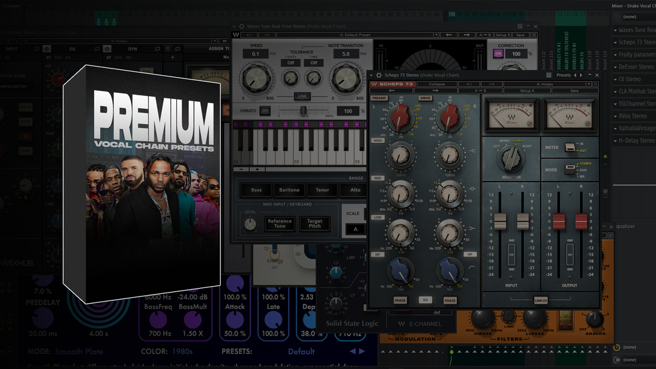The height and width of the screenshot is (369, 656).
Task: Select Fruity parametric EQ slot in mixer
Action: point(634,54)
